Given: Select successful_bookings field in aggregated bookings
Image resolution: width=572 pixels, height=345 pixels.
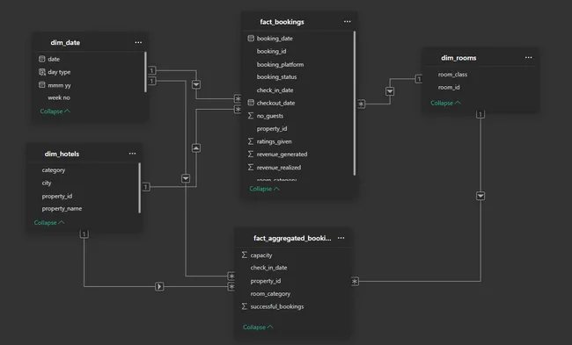Looking at the screenshot, I should 277,306.
